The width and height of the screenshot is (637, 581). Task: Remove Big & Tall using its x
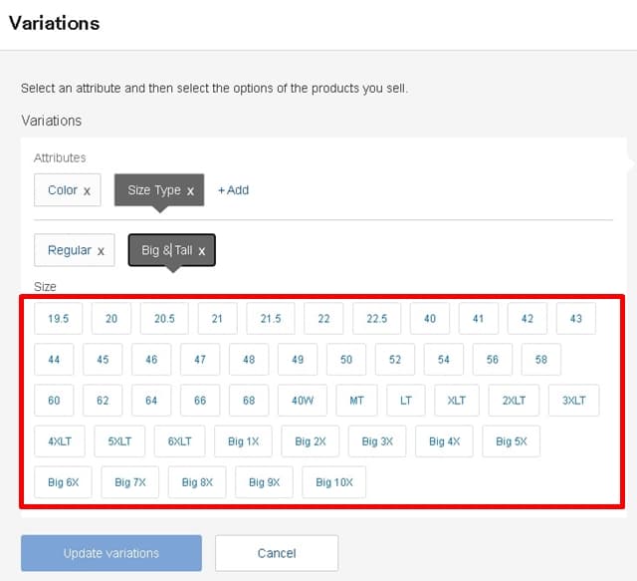[x=202, y=251]
